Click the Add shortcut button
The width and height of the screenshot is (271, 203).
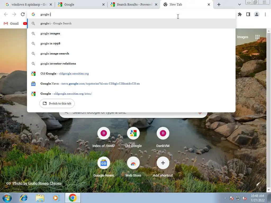[163, 167]
